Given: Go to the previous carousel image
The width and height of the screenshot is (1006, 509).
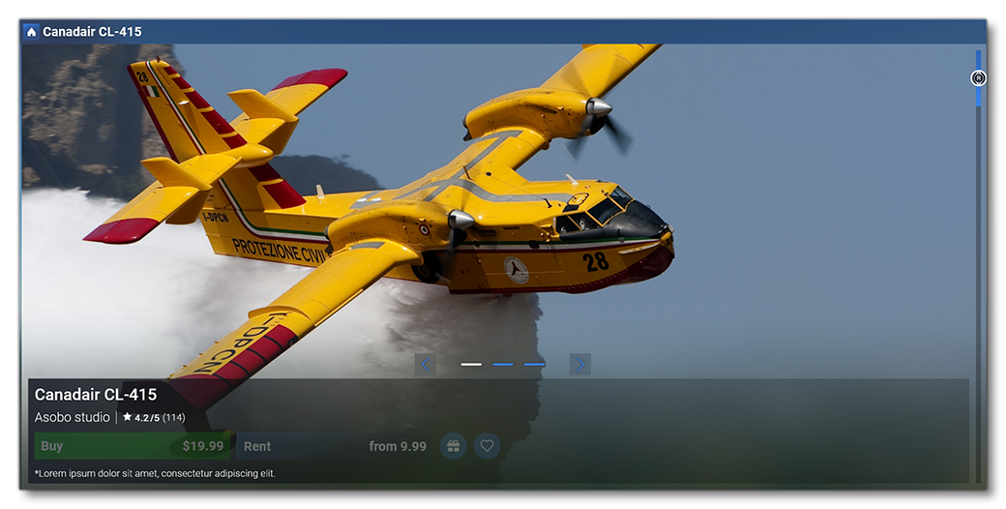Looking at the screenshot, I should point(426,364).
